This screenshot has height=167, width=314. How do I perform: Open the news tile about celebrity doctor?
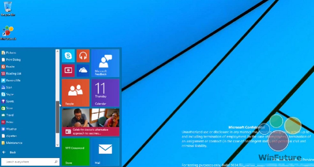point(91,122)
